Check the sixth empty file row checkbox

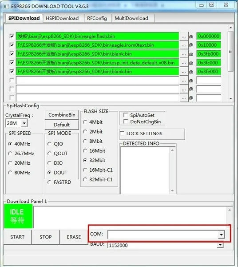(x=12, y=80)
